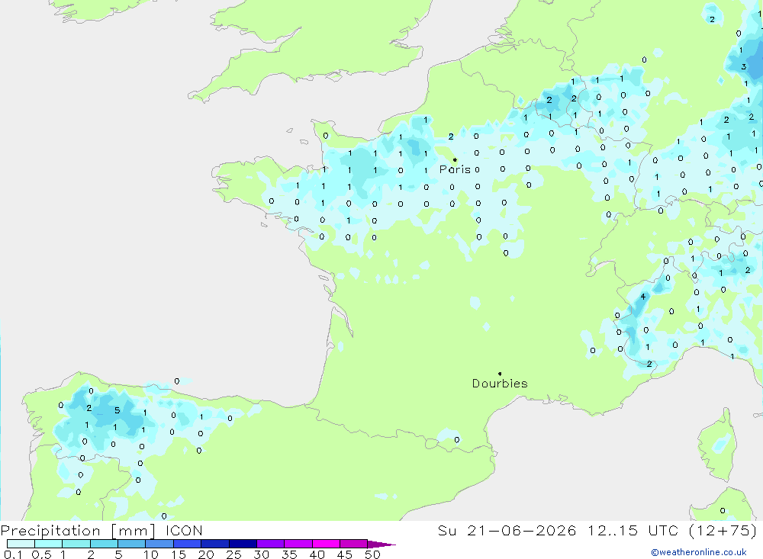The image size is (763, 559).
Task: Pick the 5–10 mm legend color box
Action: point(132,544)
